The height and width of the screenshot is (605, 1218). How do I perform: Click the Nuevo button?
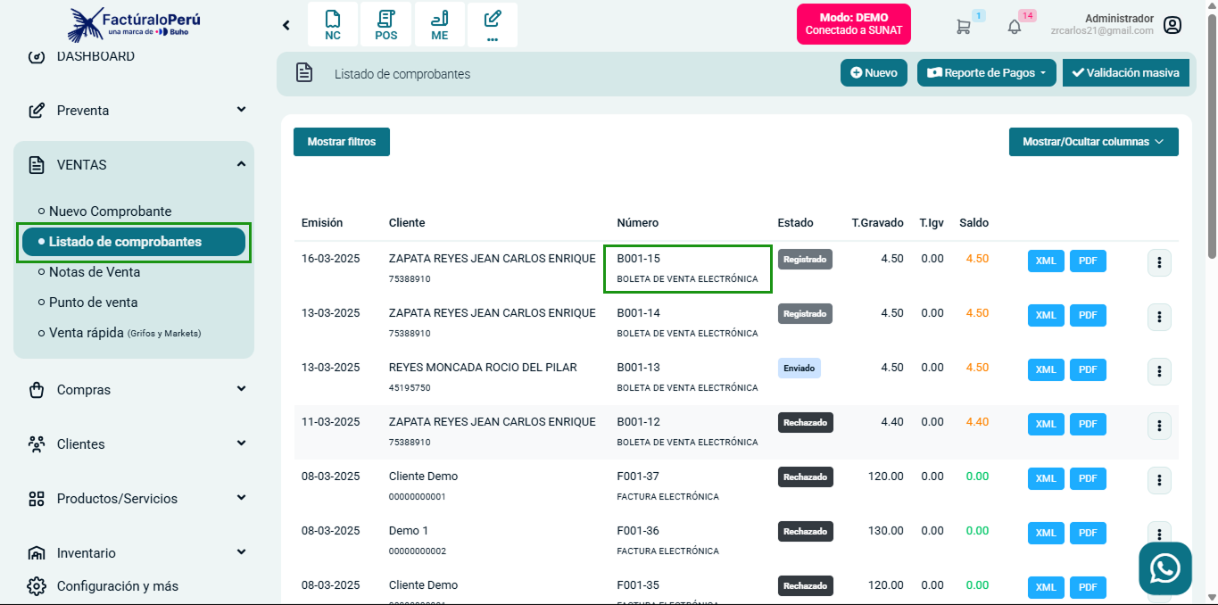pos(874,73)
